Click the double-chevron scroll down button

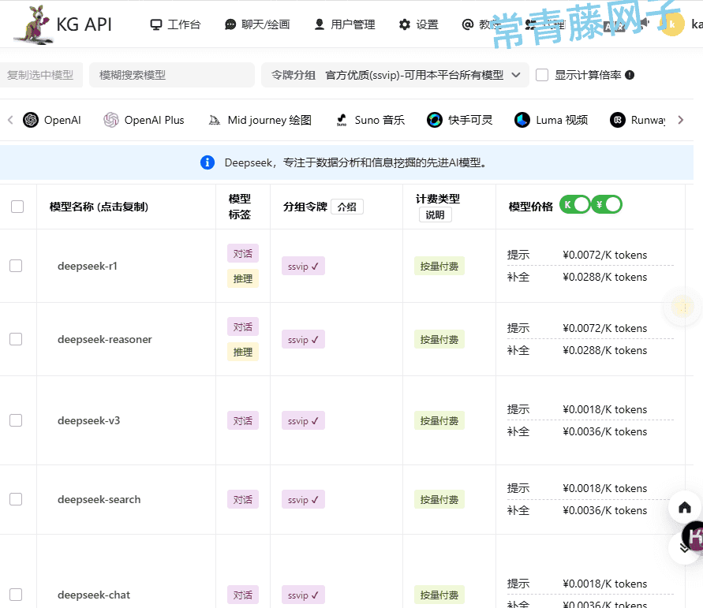[x=683, y=548]
